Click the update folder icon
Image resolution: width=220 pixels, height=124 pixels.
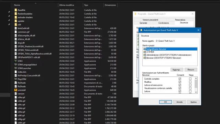(16, 21)
